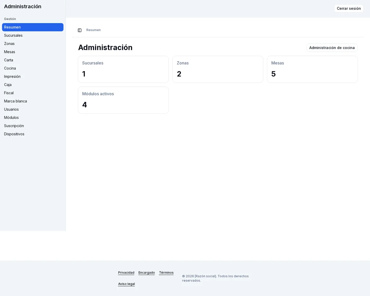
Task: Open Resumen in the sidebar
Action: pos(33,27)
